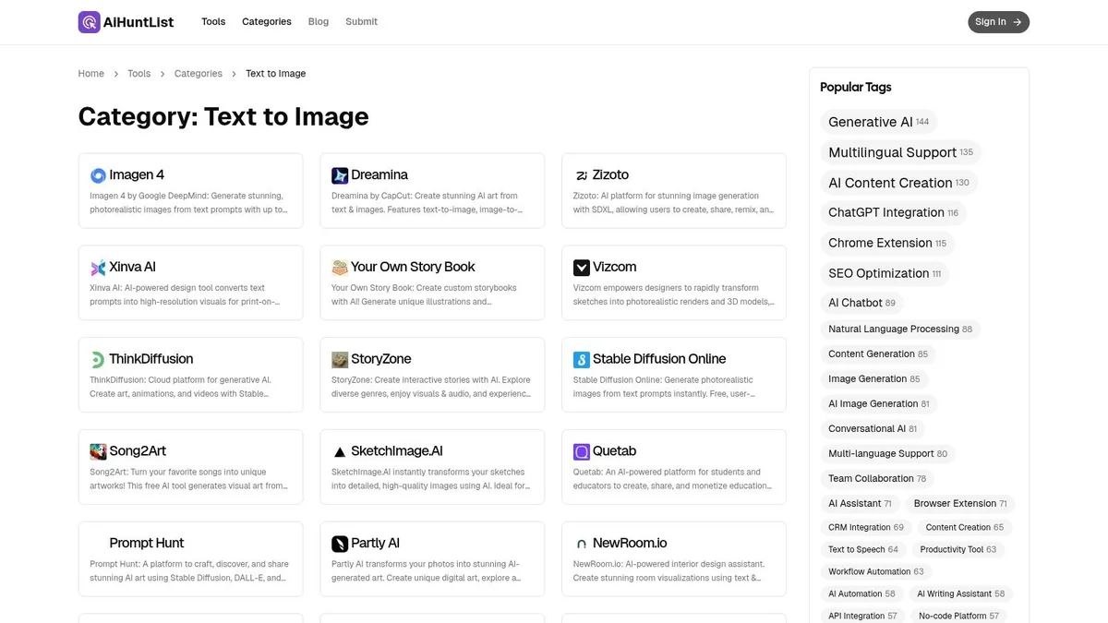Open the Your Own Story Book title
1108x623 pixels.
413,268
